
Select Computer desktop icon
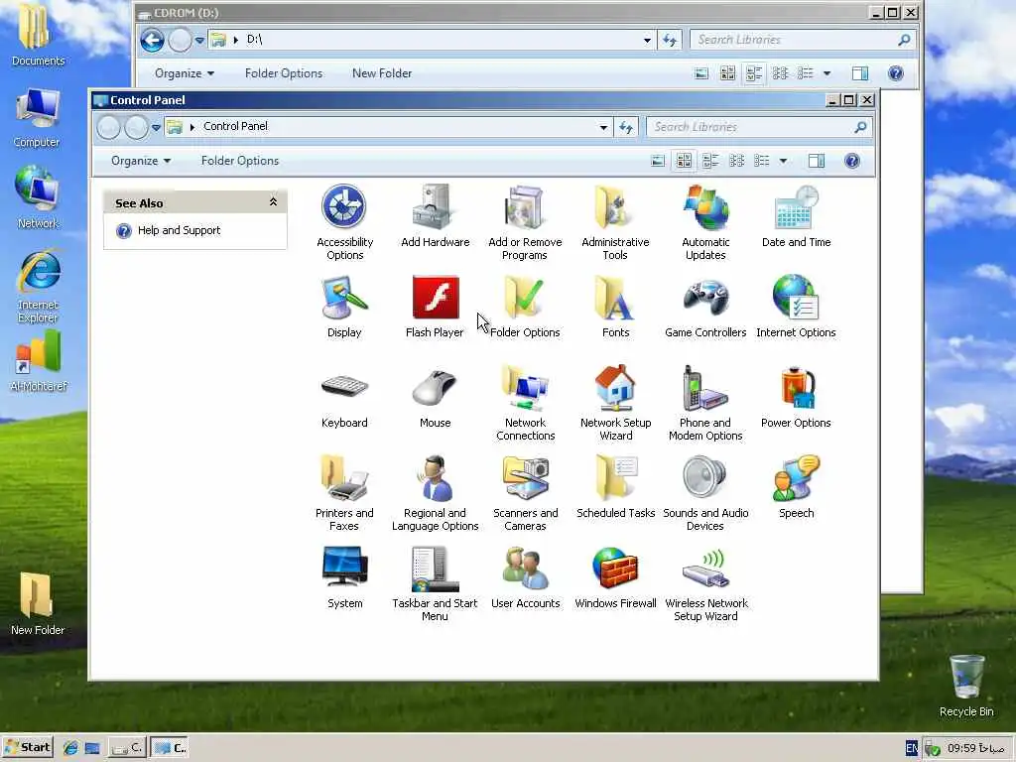[x=37, y=118]
